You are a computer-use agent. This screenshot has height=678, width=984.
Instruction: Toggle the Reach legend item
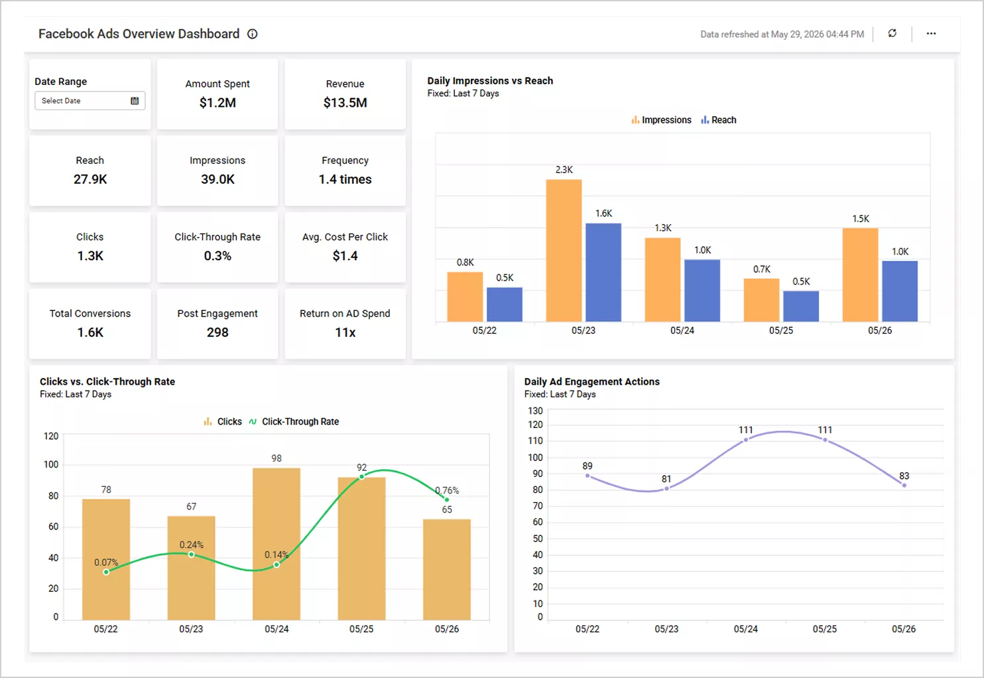[719, 120]
